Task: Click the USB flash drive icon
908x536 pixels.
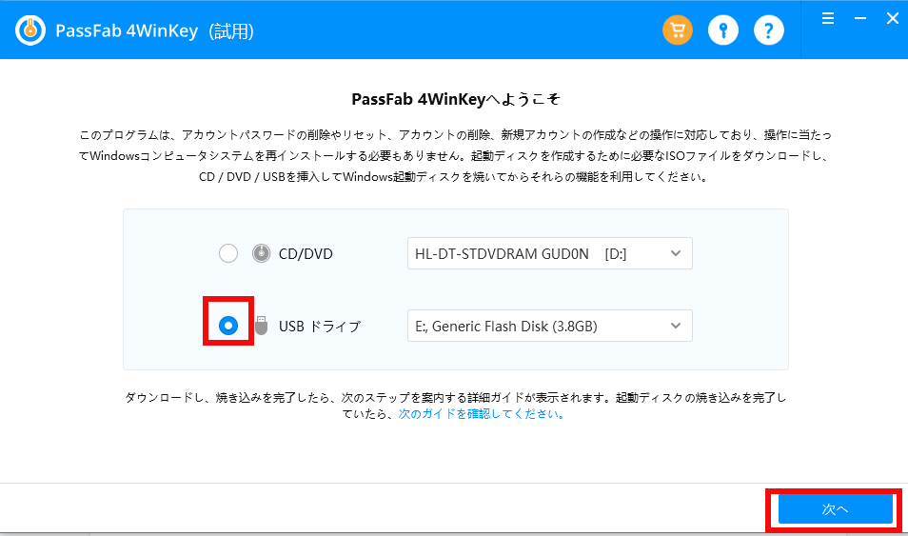Action: (262, 326)
